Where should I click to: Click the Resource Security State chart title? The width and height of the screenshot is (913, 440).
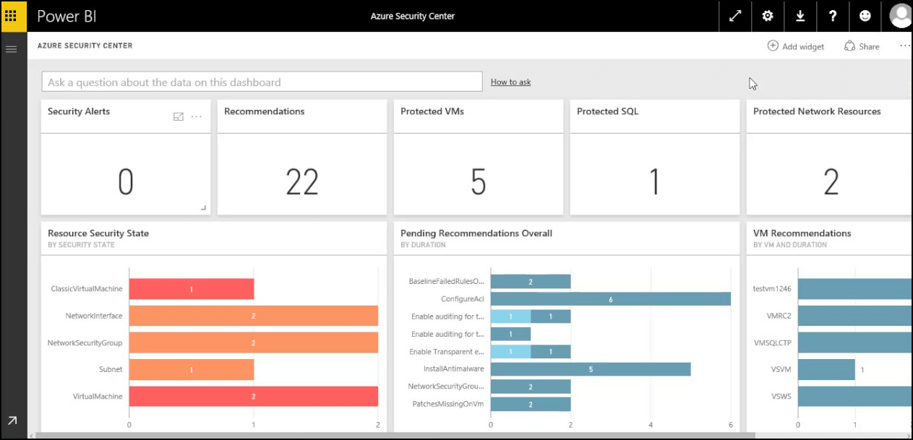[x=98, y=233]
